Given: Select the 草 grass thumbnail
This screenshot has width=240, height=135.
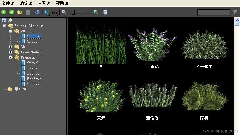Looking at the screenshot, I should click(101, 44).
